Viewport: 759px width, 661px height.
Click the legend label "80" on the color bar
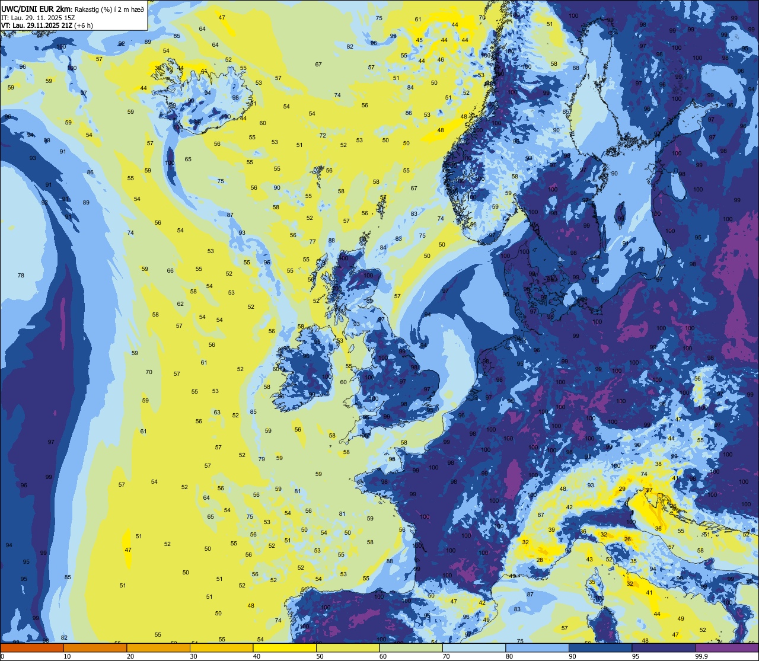point(509,656)
